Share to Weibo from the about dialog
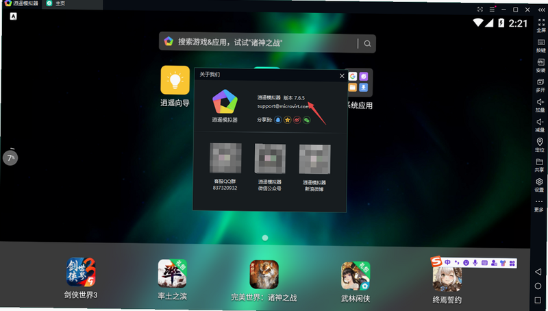The image size is (548, 311). 297,120
